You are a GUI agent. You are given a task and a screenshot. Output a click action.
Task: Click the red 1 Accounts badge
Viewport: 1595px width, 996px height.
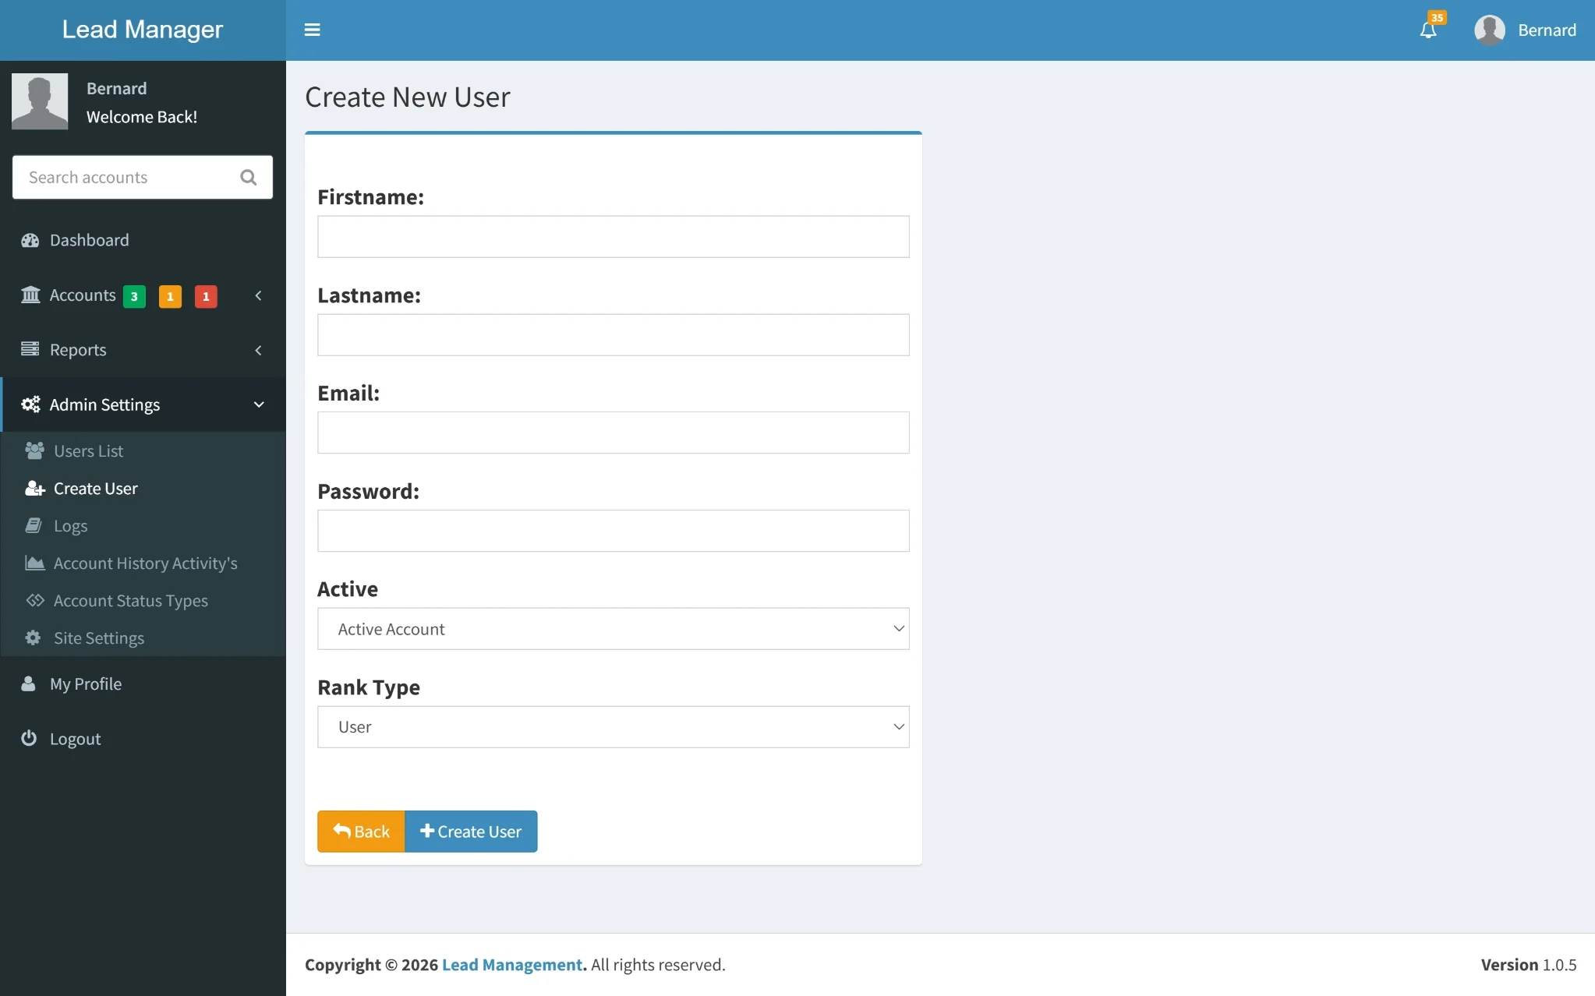[206, 296]
